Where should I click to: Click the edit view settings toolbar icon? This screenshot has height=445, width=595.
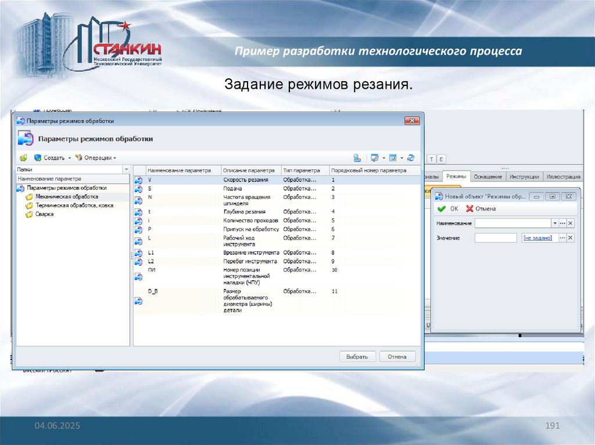point(375,158)
